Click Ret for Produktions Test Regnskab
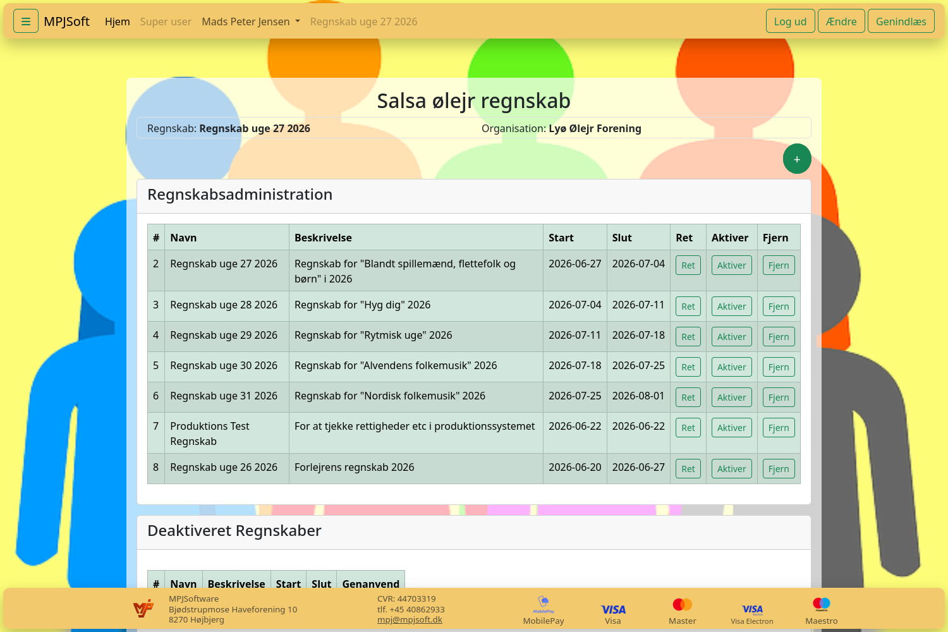This screenshot has width=948, height=632. tap(688, 428)
